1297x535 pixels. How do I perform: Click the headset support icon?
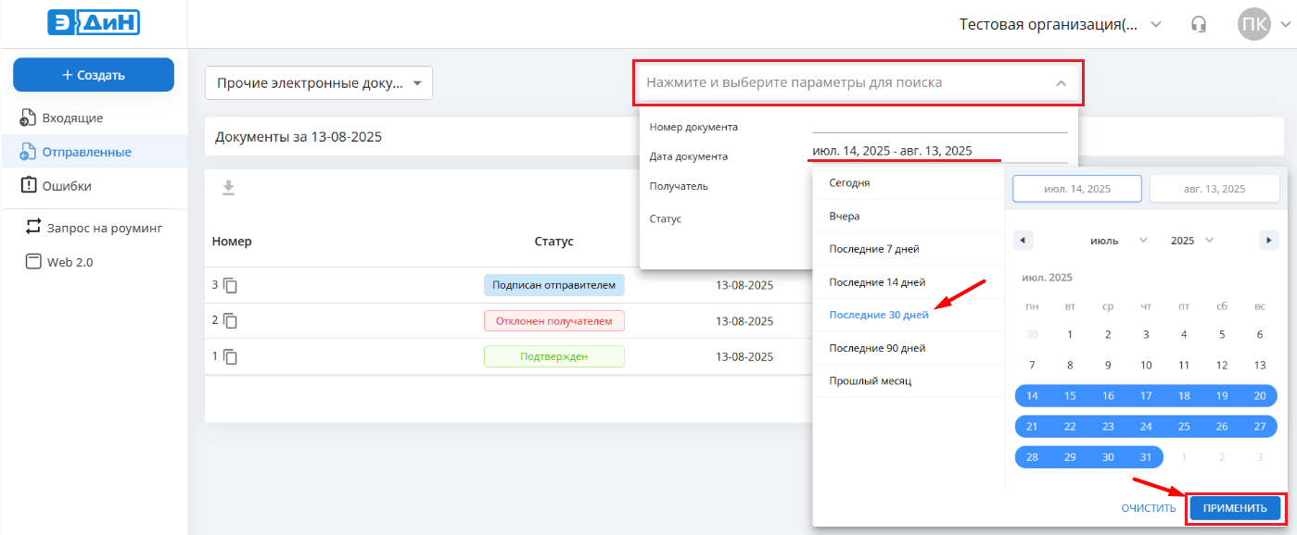click(x=1199, y=25)
